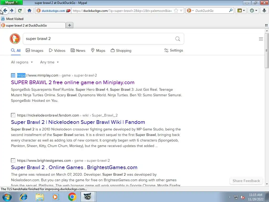Image resolution: width=269 pixels, height=202 pixels.
Task: Go back with the browser Back arrow
Action: point(5,11)
